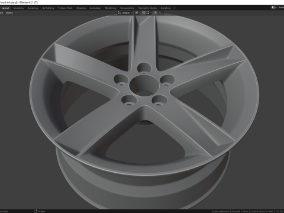The width and height of the screenshot is (284, 213).
Task: Click the mouse Object hint in status bar
Action: click(x=40, y=211)
